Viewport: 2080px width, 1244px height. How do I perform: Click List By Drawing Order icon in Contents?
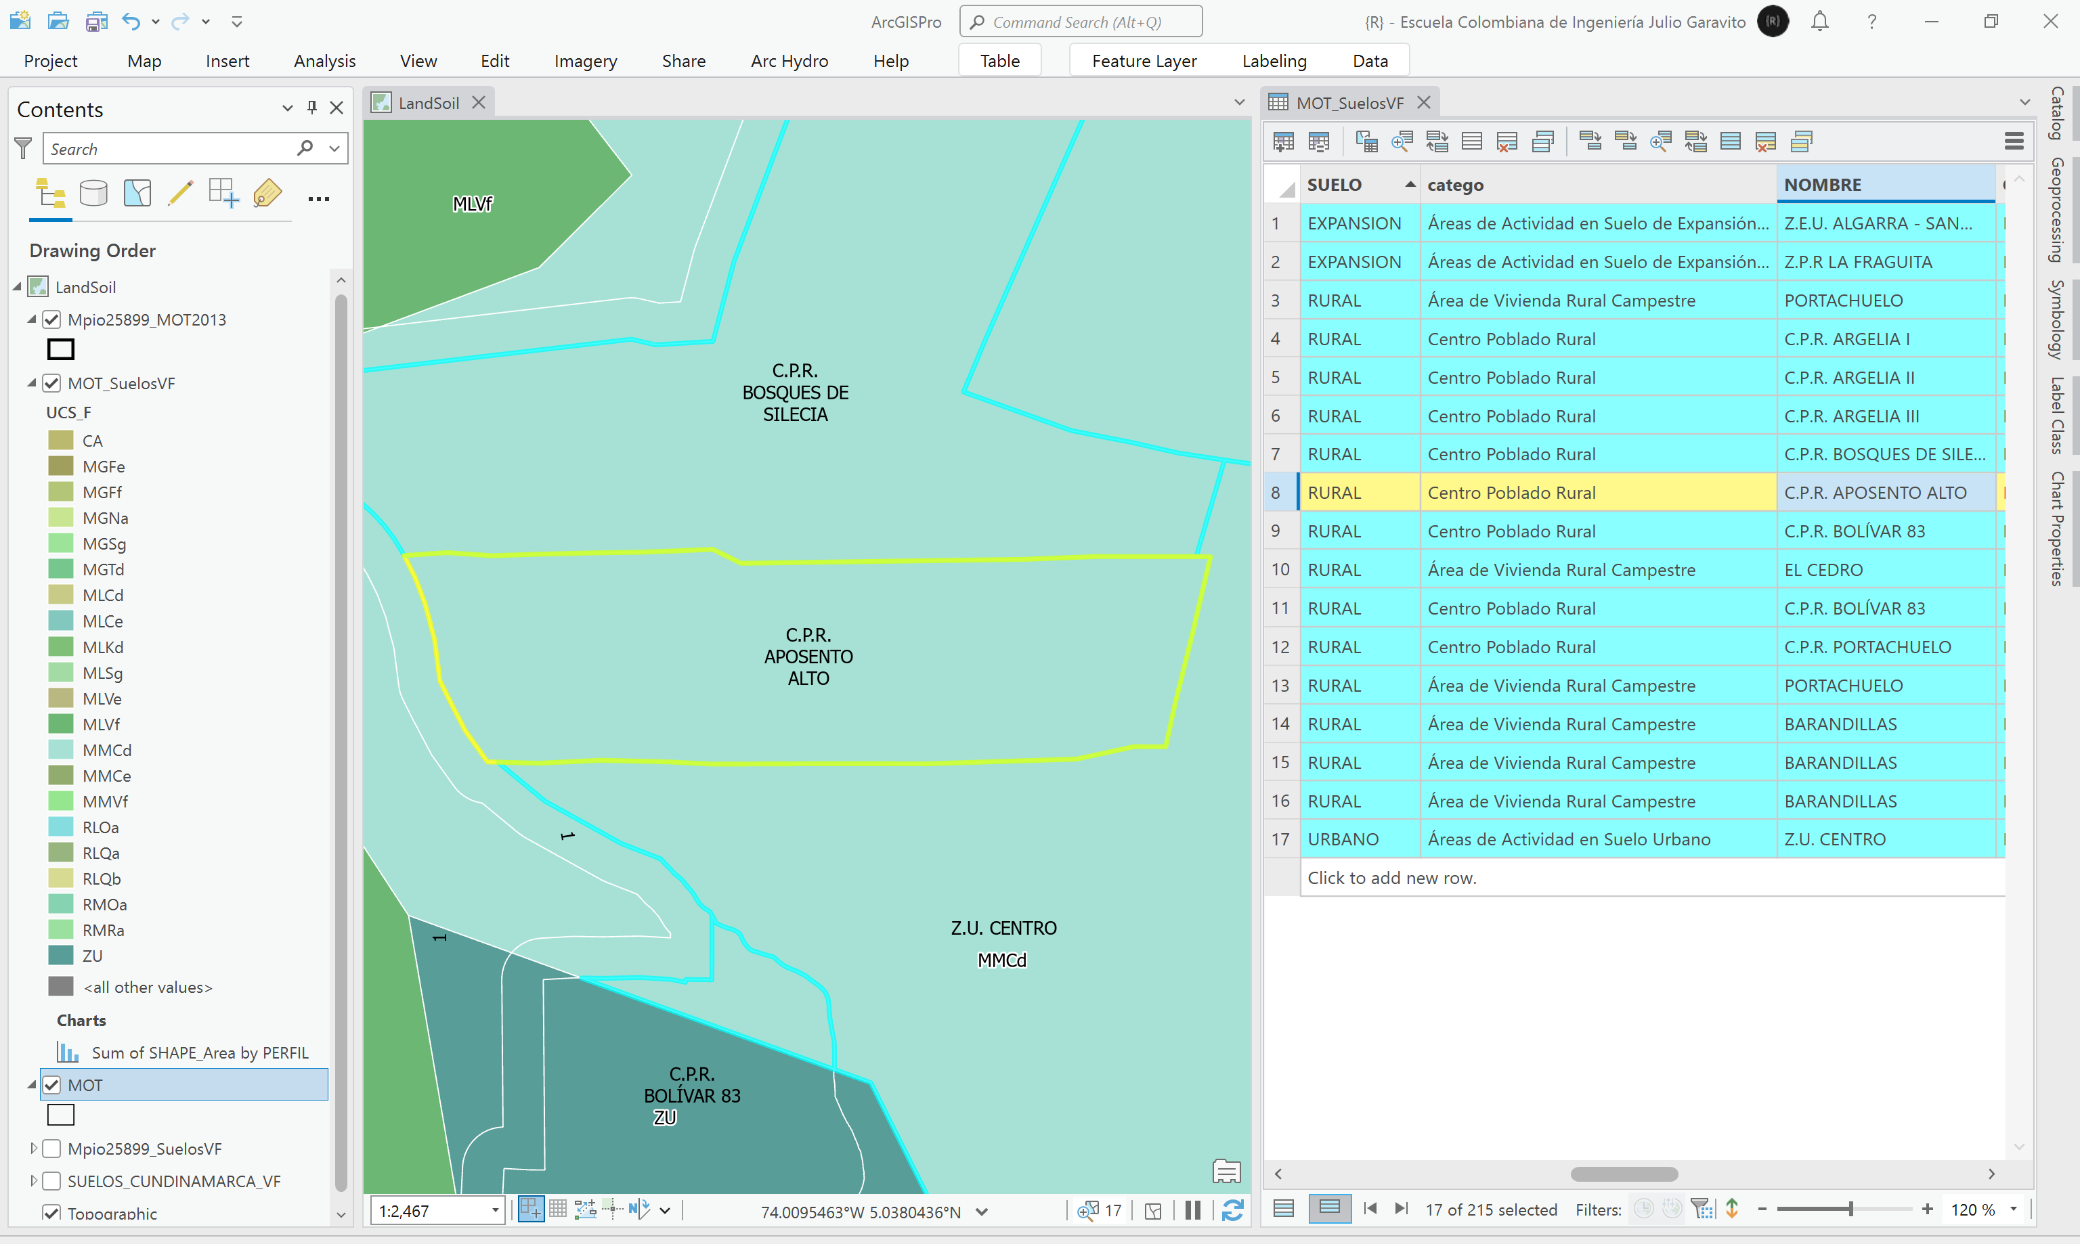point(50,194)
